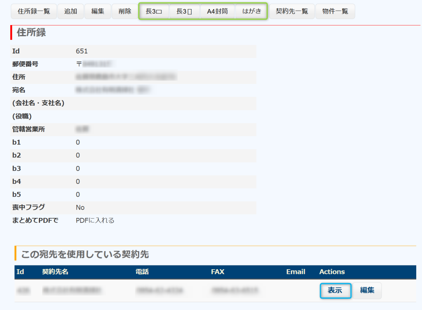Click the Id value 651
This screenshot has width=422, height=310.
point(82,51)
